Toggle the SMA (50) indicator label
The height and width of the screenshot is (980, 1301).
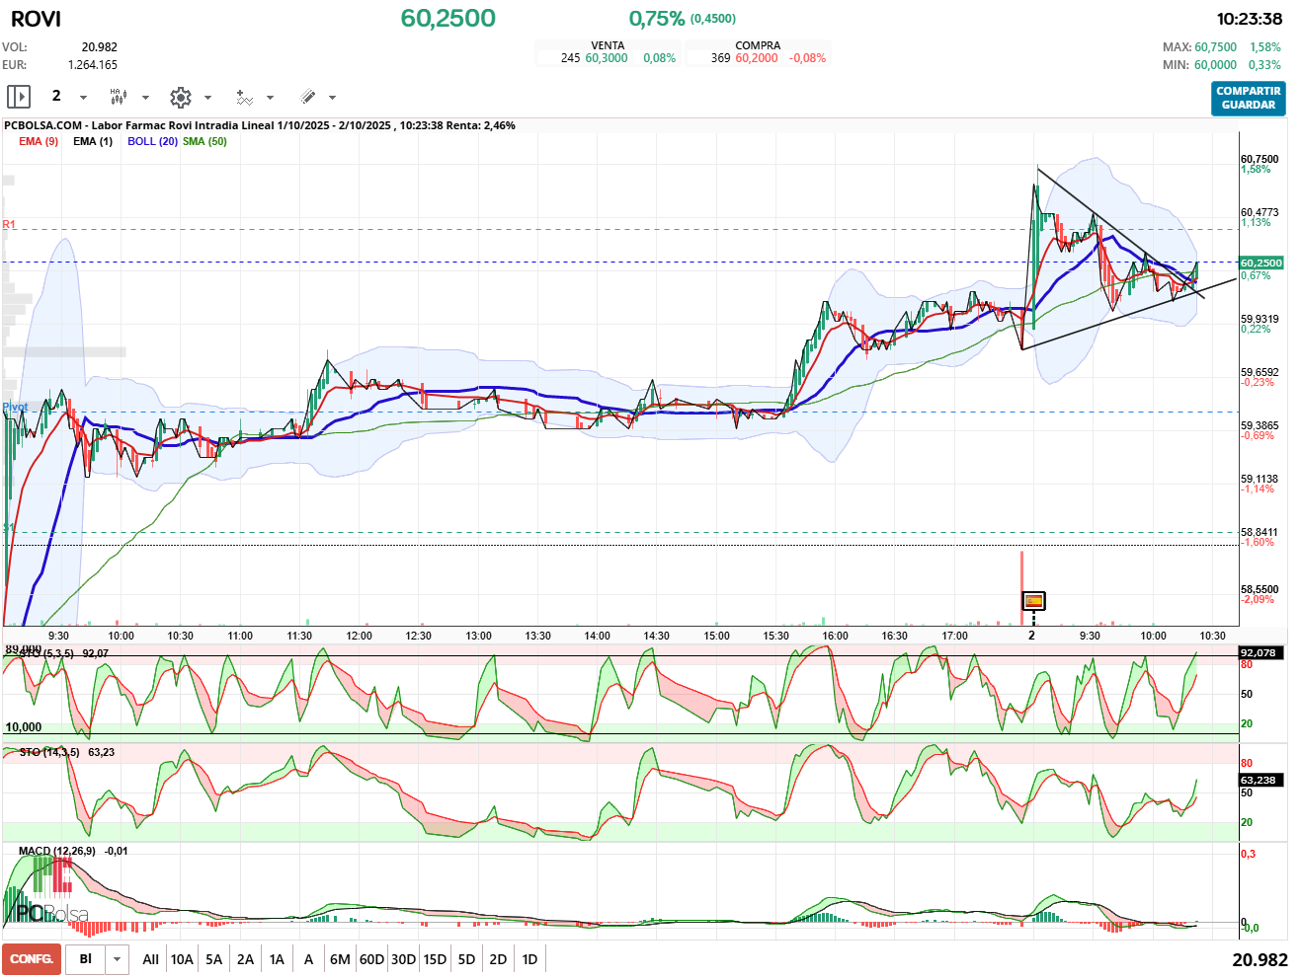pyautogui.click(x=204, y=141)
